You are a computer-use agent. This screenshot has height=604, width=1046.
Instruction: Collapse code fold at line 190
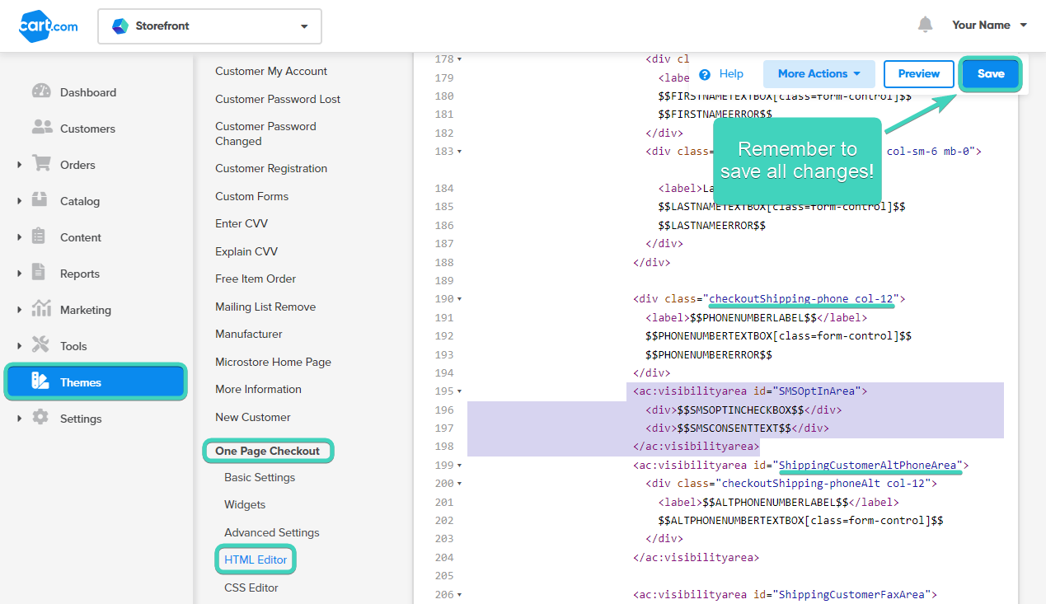click(459, 299)
